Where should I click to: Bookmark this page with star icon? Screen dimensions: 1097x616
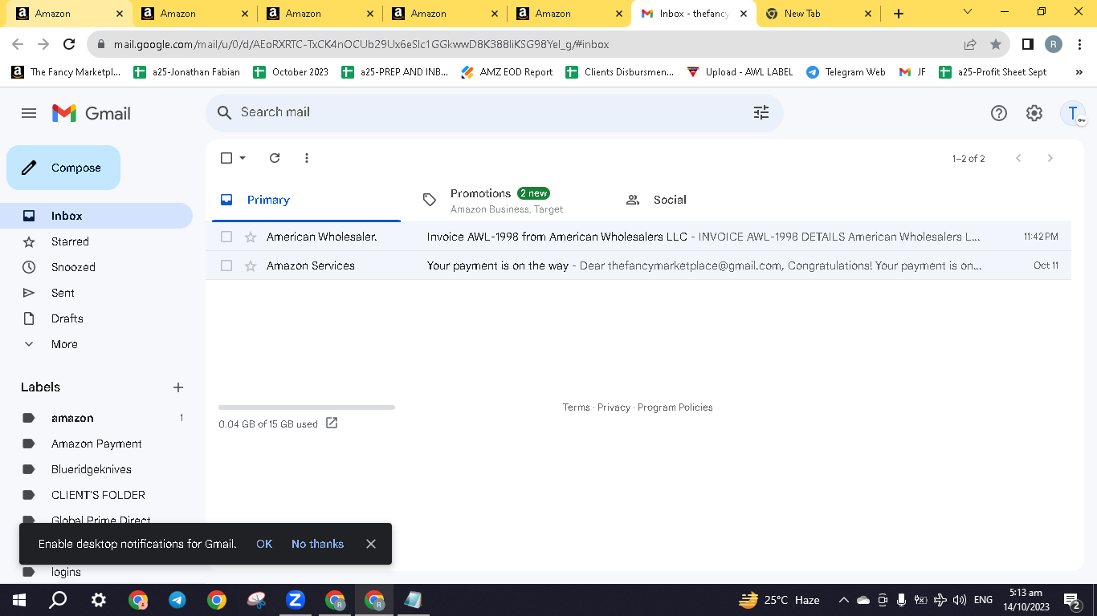(996, 45)
